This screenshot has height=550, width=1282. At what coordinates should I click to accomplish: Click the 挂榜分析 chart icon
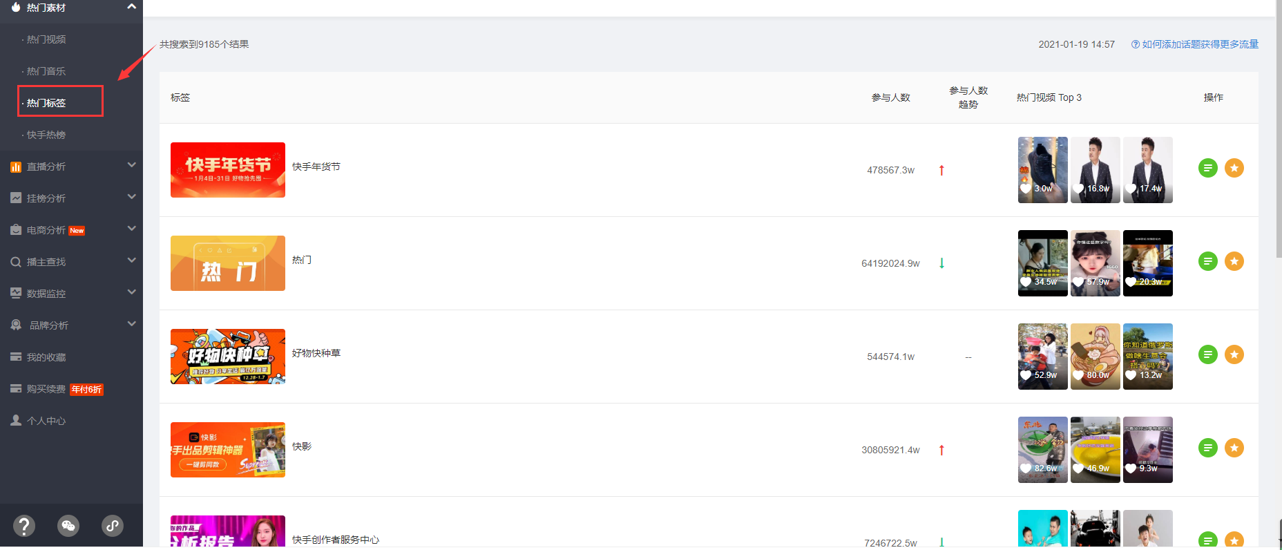pyautogui.click(x=16, y=198)
